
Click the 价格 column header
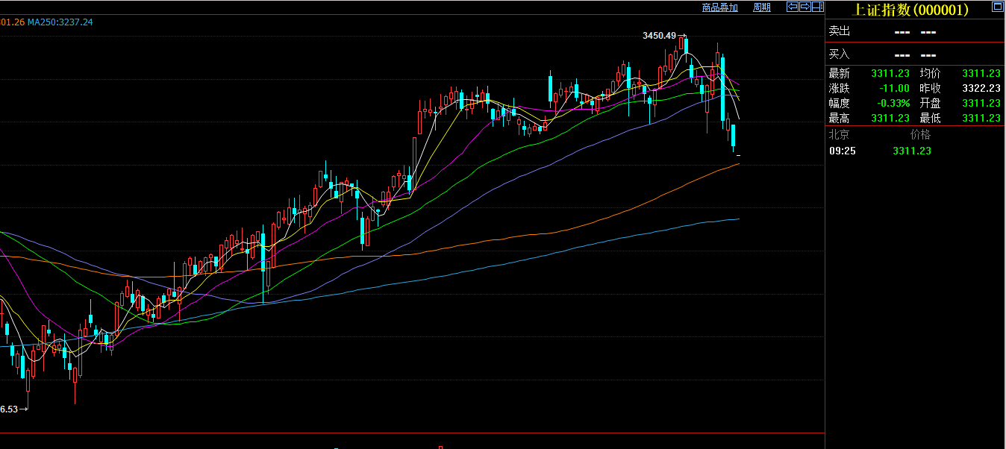[920, 134]
